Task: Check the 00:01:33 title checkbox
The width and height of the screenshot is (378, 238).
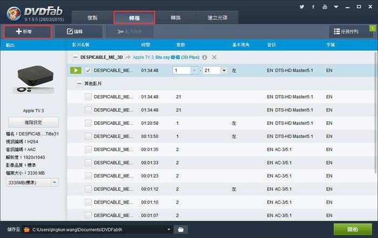Action: tap(88, 163)
